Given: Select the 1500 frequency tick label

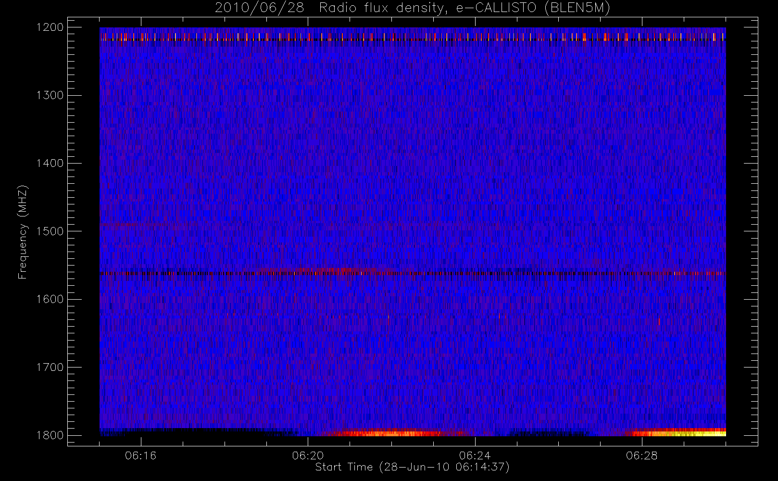Looking at the screenshot, I should click(50, 231).
